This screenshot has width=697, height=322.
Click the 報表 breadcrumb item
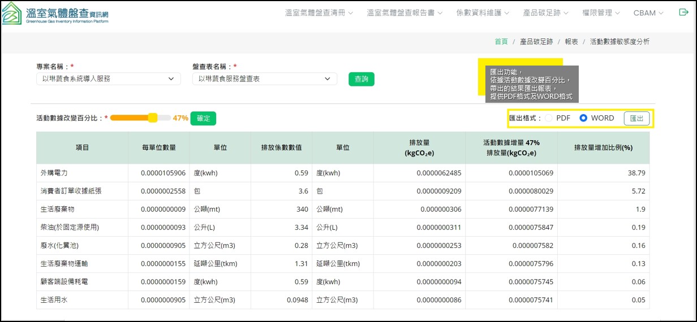coord(571,42)
